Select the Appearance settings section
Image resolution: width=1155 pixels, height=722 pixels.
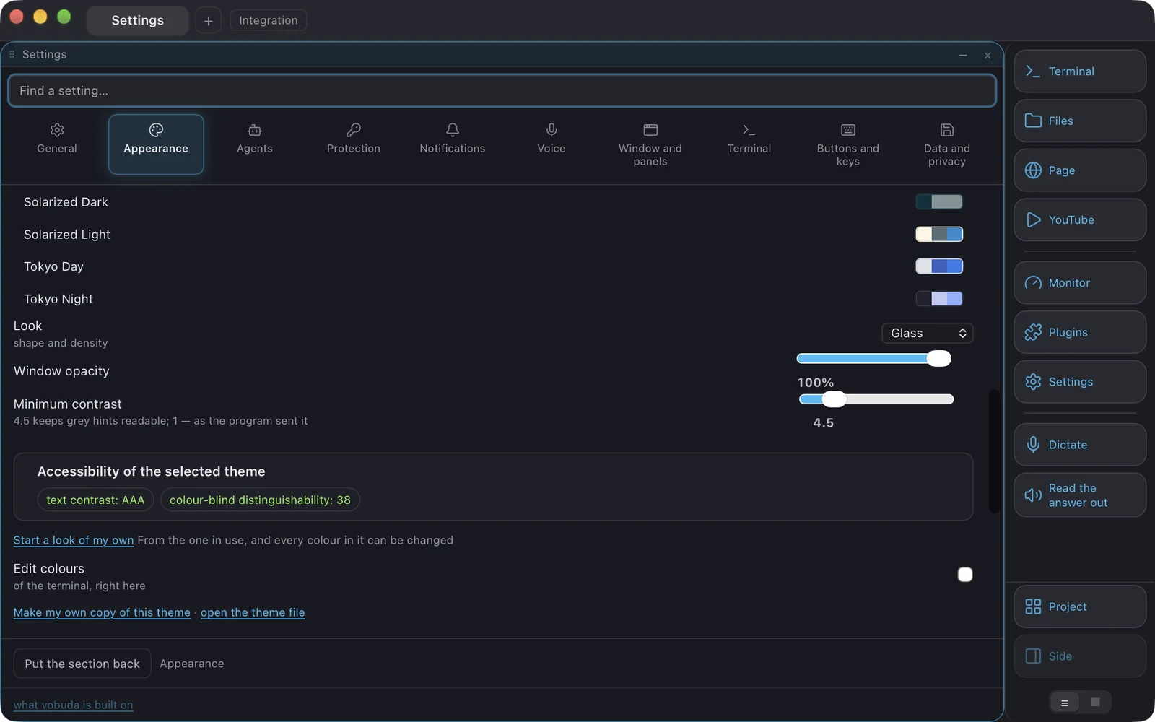[x=156, y=144]
